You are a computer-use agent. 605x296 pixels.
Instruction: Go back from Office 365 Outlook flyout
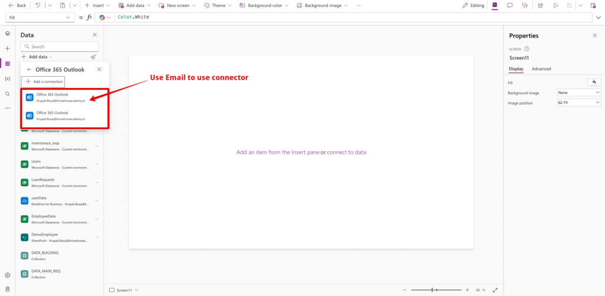pyautogui.click(x=30, y=70)
